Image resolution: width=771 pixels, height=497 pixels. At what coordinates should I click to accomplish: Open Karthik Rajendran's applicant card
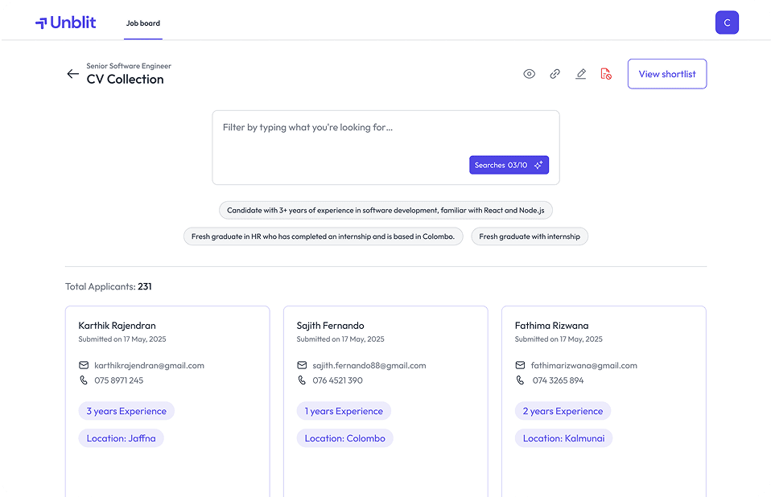[167, 401]
